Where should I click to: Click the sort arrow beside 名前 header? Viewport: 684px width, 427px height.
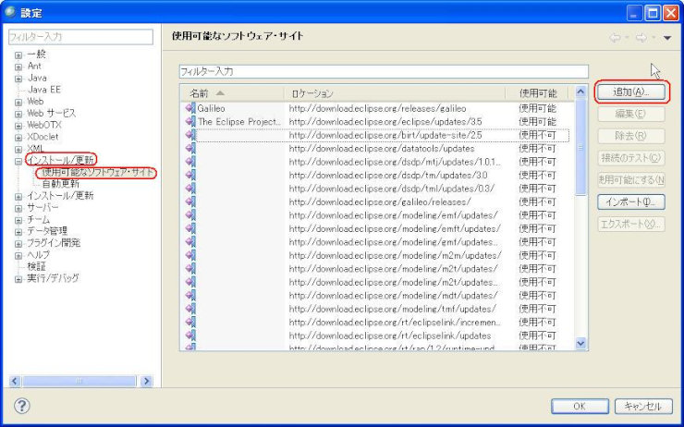[220, 93]
